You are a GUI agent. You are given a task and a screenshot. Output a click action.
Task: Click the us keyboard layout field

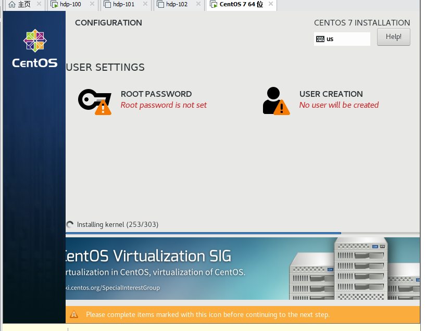pyautogui.click(x=342, y=39)
